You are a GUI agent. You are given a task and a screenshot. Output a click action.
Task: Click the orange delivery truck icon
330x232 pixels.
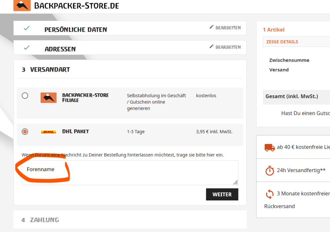pyautogui.click(x=270, y=147)
